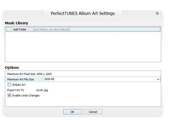Disable the Enable Undo Changes checkbox
The height and width of the screenshot is (130, 173).
coord(10,95)
